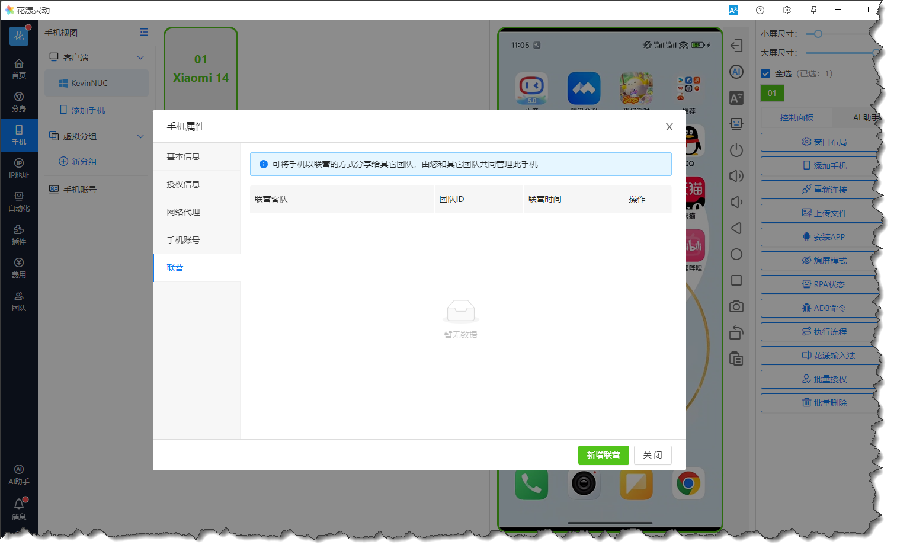Select the 手机账号 tab in dialog
Screen dimensions: 897x554
click(x=197, y=240)
